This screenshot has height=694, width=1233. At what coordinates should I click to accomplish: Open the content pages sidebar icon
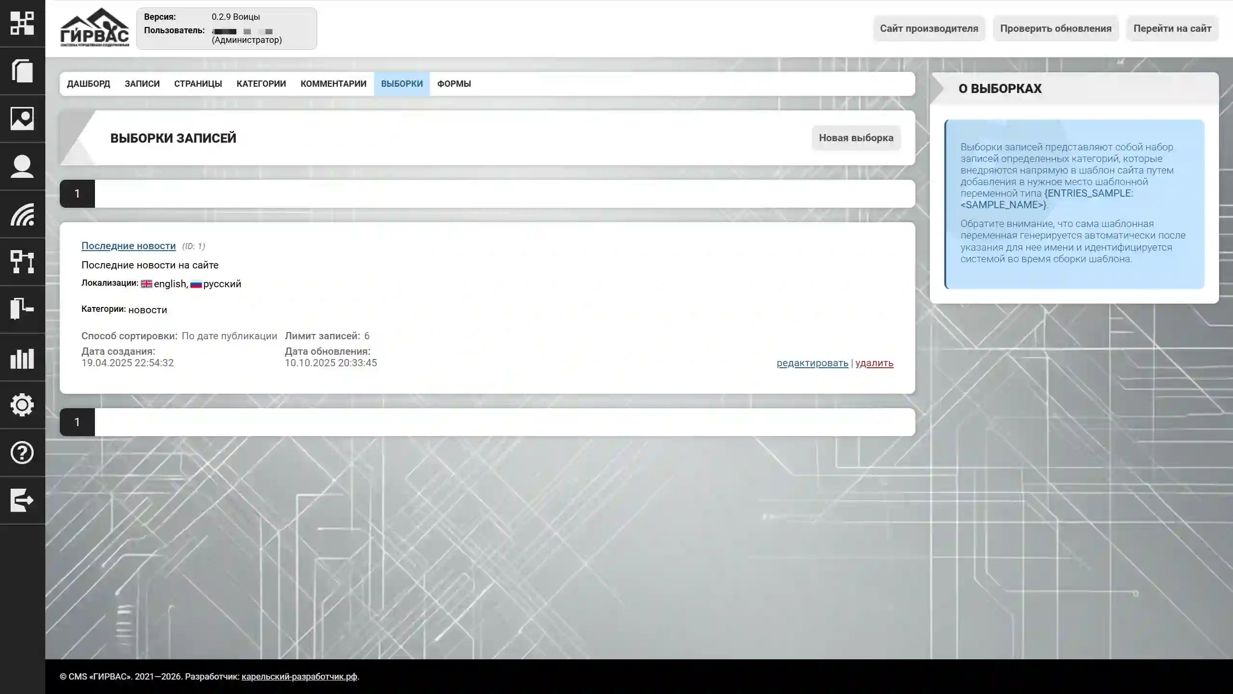22,71
